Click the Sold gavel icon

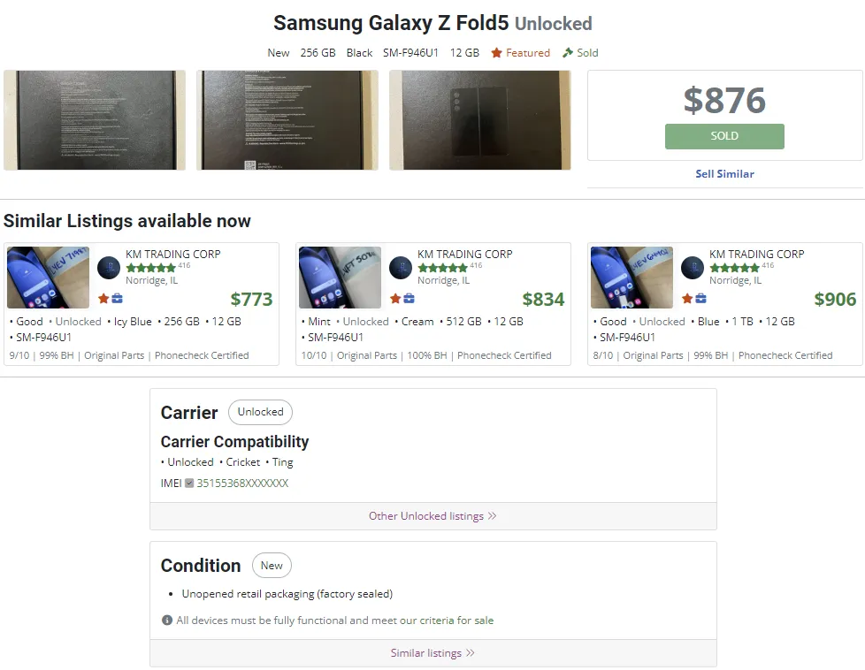(566, 52)
